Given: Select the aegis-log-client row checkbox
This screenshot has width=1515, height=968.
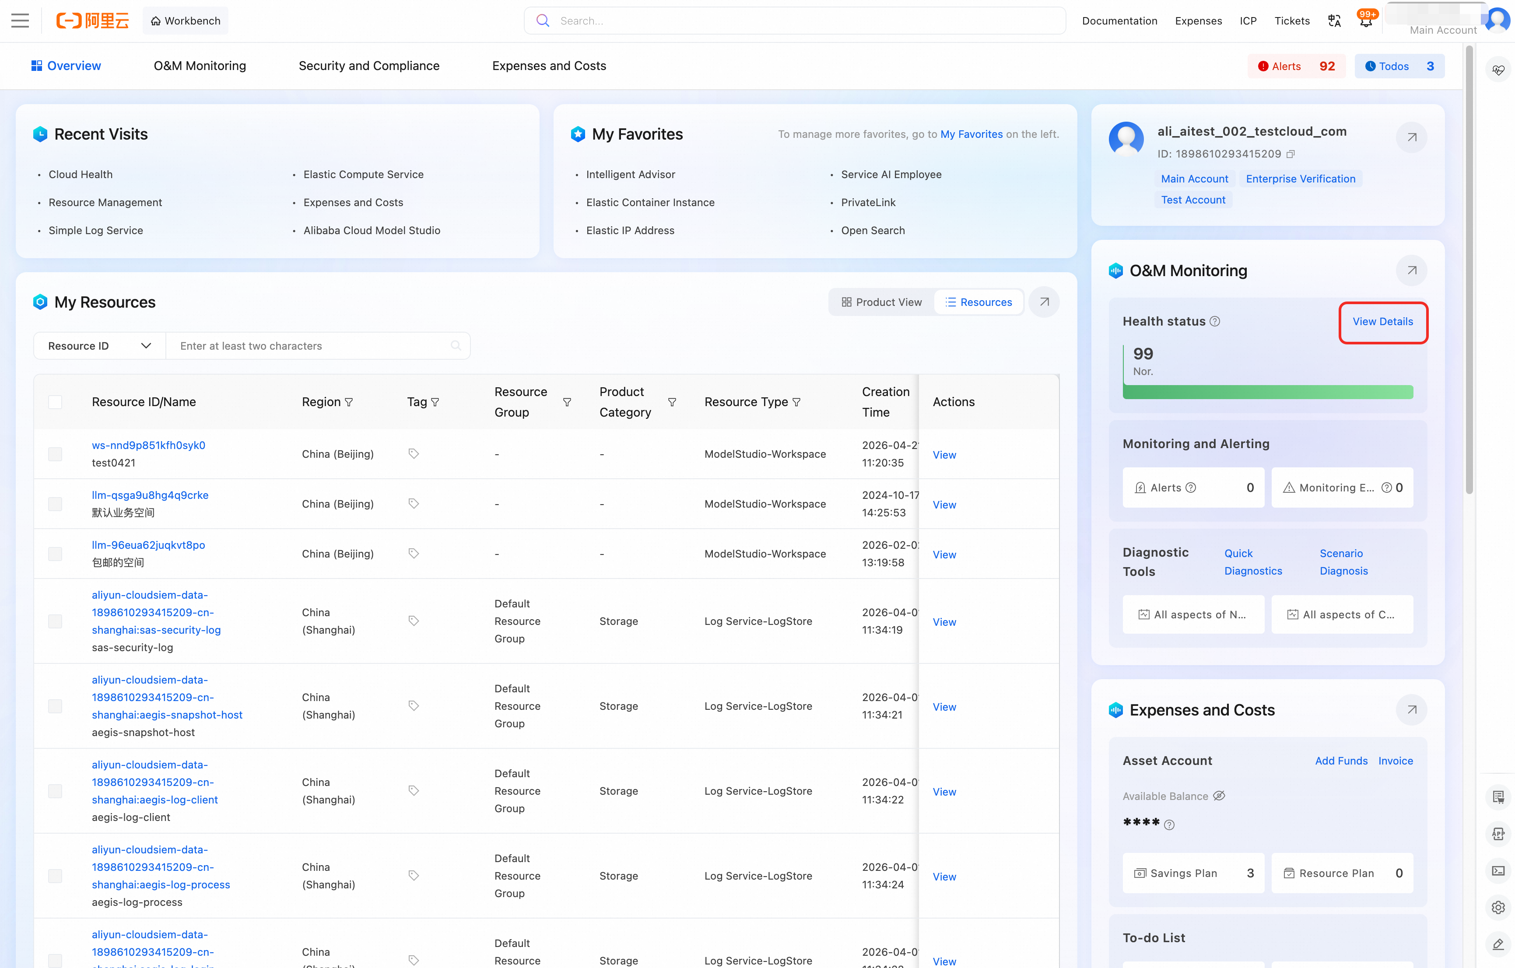Looking at the screenshot, I should click(x=56, y=791).
